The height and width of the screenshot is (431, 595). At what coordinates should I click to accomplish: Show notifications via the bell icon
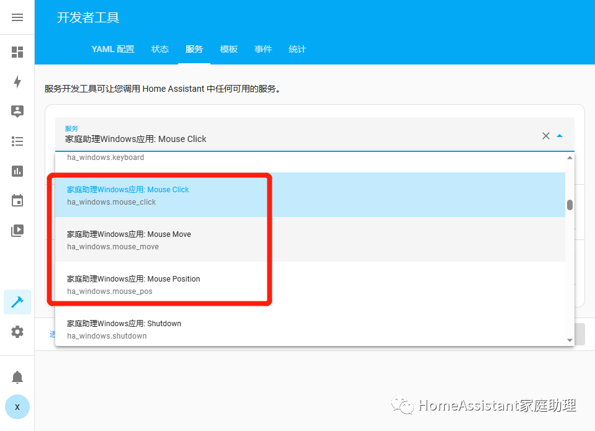[17, 377]
